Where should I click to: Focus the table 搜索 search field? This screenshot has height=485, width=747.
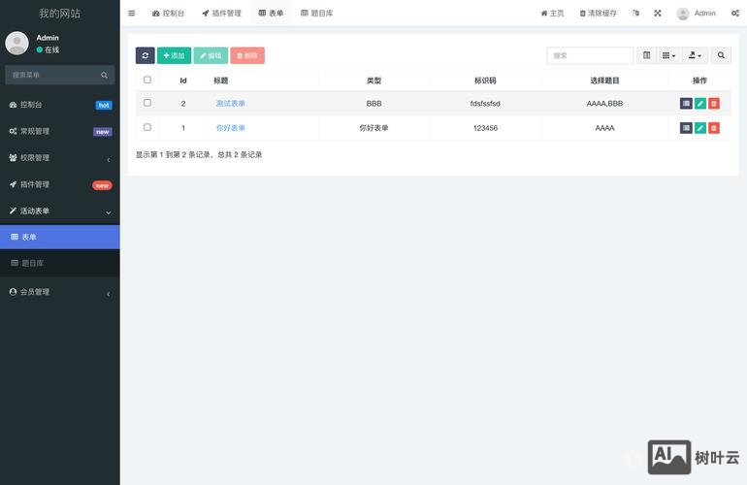590,55
